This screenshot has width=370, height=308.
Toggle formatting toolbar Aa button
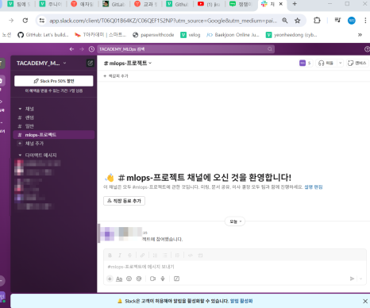[119, 279]
